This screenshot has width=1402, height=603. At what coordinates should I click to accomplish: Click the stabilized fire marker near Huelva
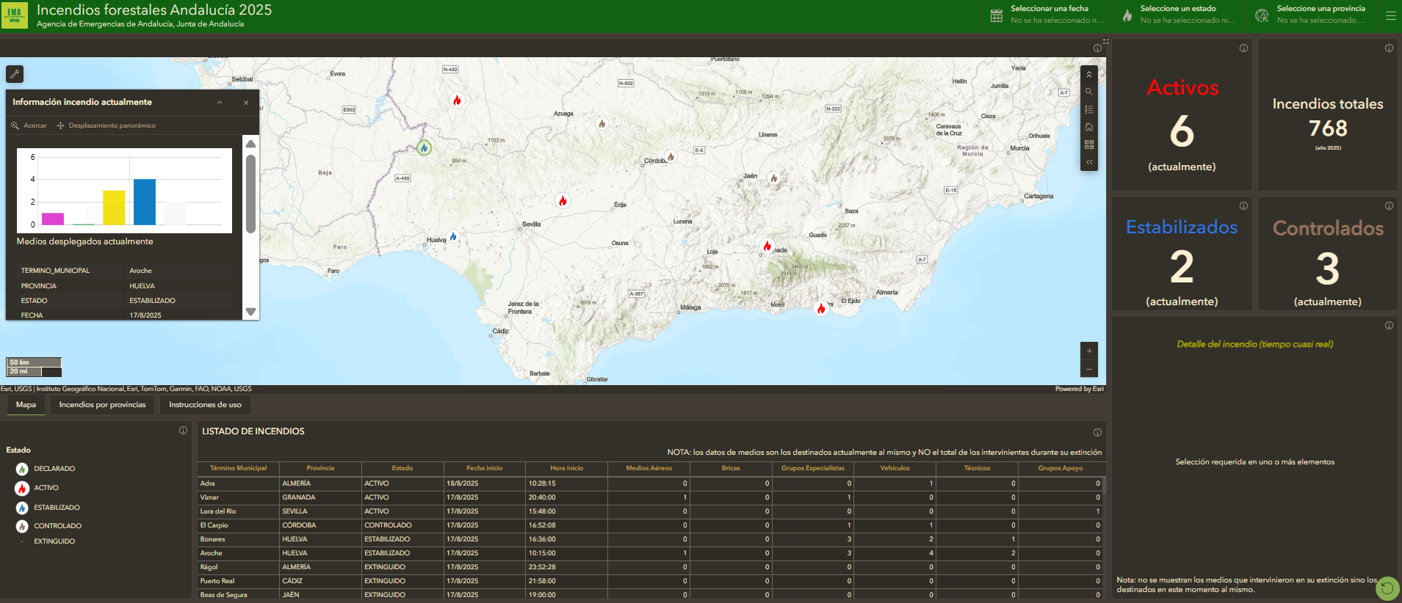pyautogui.click(x=453, y=236)
